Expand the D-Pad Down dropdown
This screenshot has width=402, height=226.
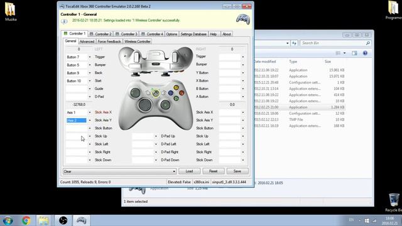click(x=156, y=160)
